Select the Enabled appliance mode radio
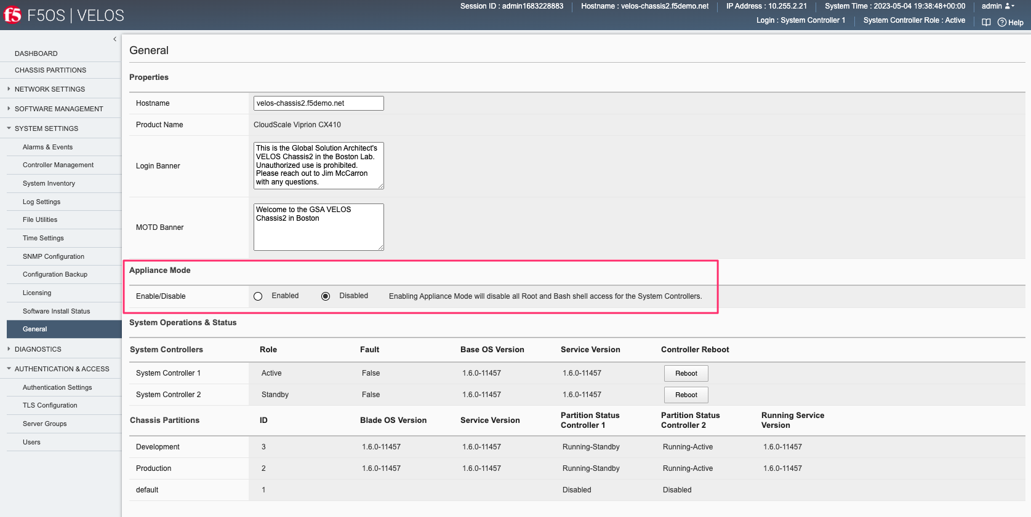This screenshot has height=517, width=1031. [x=258, y=296]
